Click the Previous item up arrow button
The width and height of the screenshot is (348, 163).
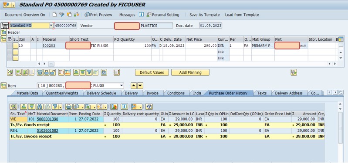tap(134, 86)
